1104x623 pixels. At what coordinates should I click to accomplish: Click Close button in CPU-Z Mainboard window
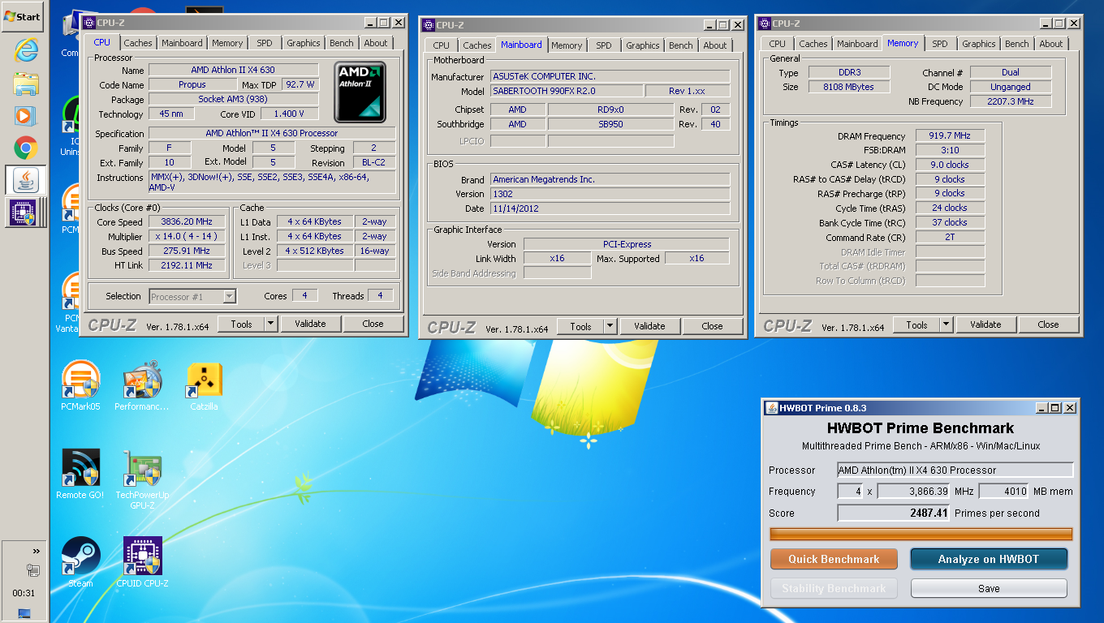coord(712,326)
